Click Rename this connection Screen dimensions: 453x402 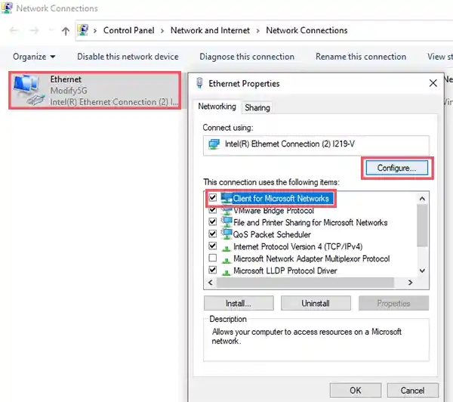[x=361, y=57]
